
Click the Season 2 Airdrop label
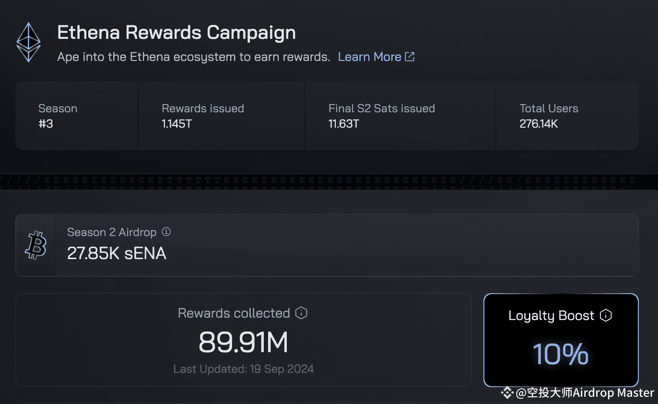(112, 232)
